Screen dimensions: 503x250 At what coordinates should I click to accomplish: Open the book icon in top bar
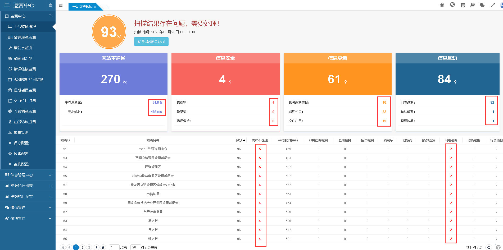[x=473, y=5]
